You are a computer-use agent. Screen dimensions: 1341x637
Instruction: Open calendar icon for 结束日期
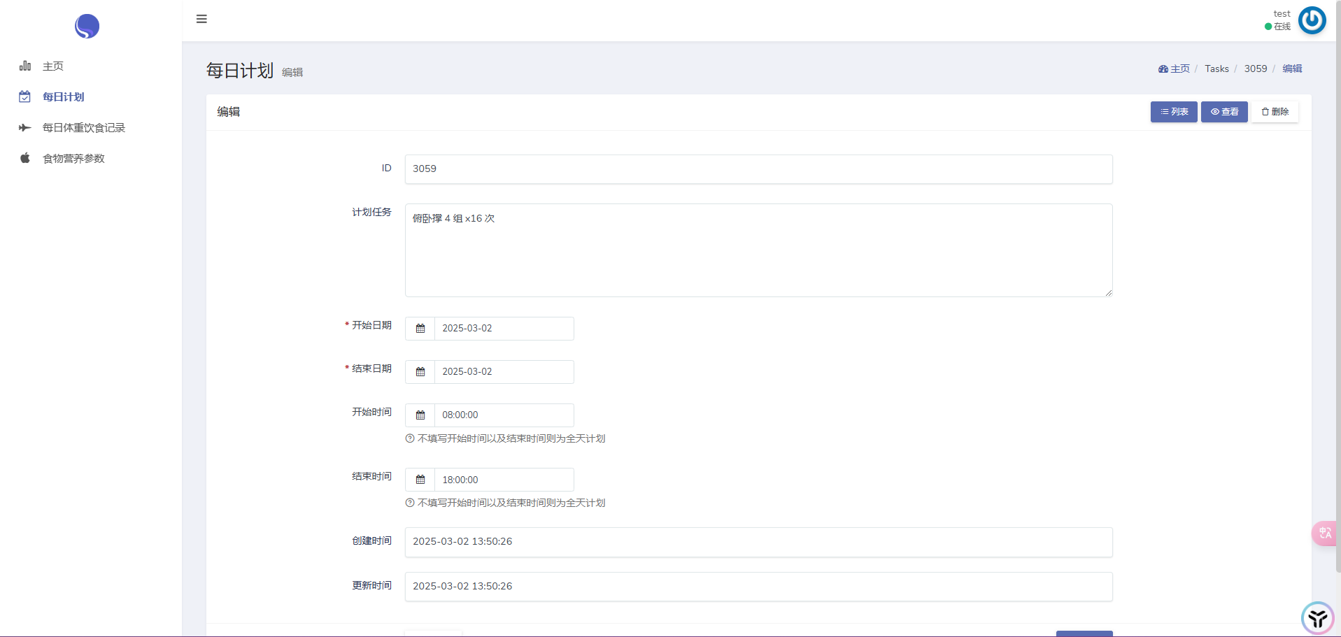pos(420,372)
